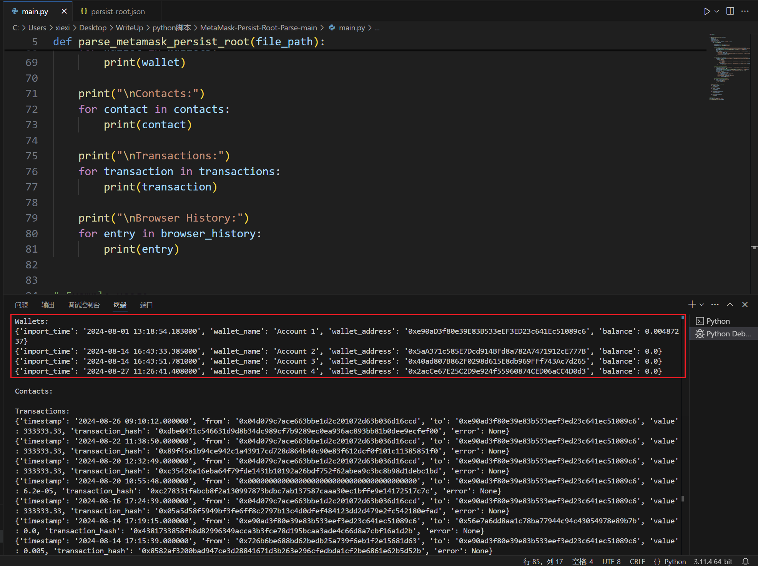
Task: Click the JSON braces icon on persist-root.json tab
Action: 84,12
